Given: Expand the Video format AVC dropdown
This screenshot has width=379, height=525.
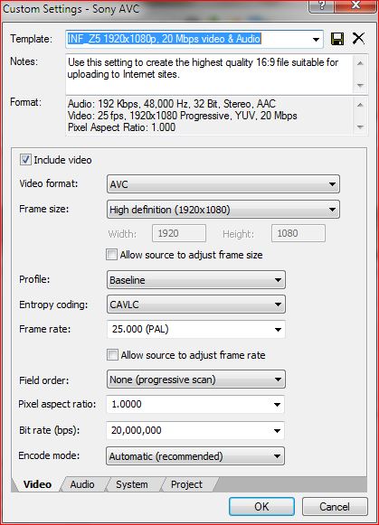Looking at the screenshot, I should pyautogui.click(x=223, y=184).
